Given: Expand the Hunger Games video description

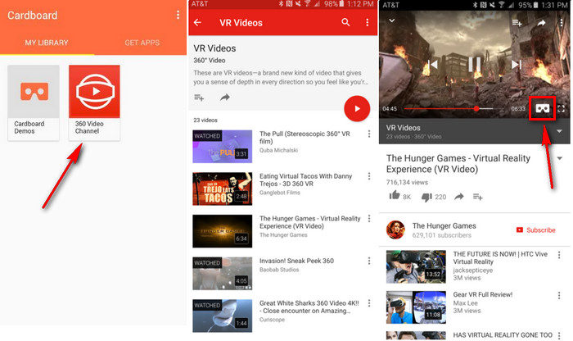Looking at the screenshot, I should pyautogui.click(x=559, y=158).
